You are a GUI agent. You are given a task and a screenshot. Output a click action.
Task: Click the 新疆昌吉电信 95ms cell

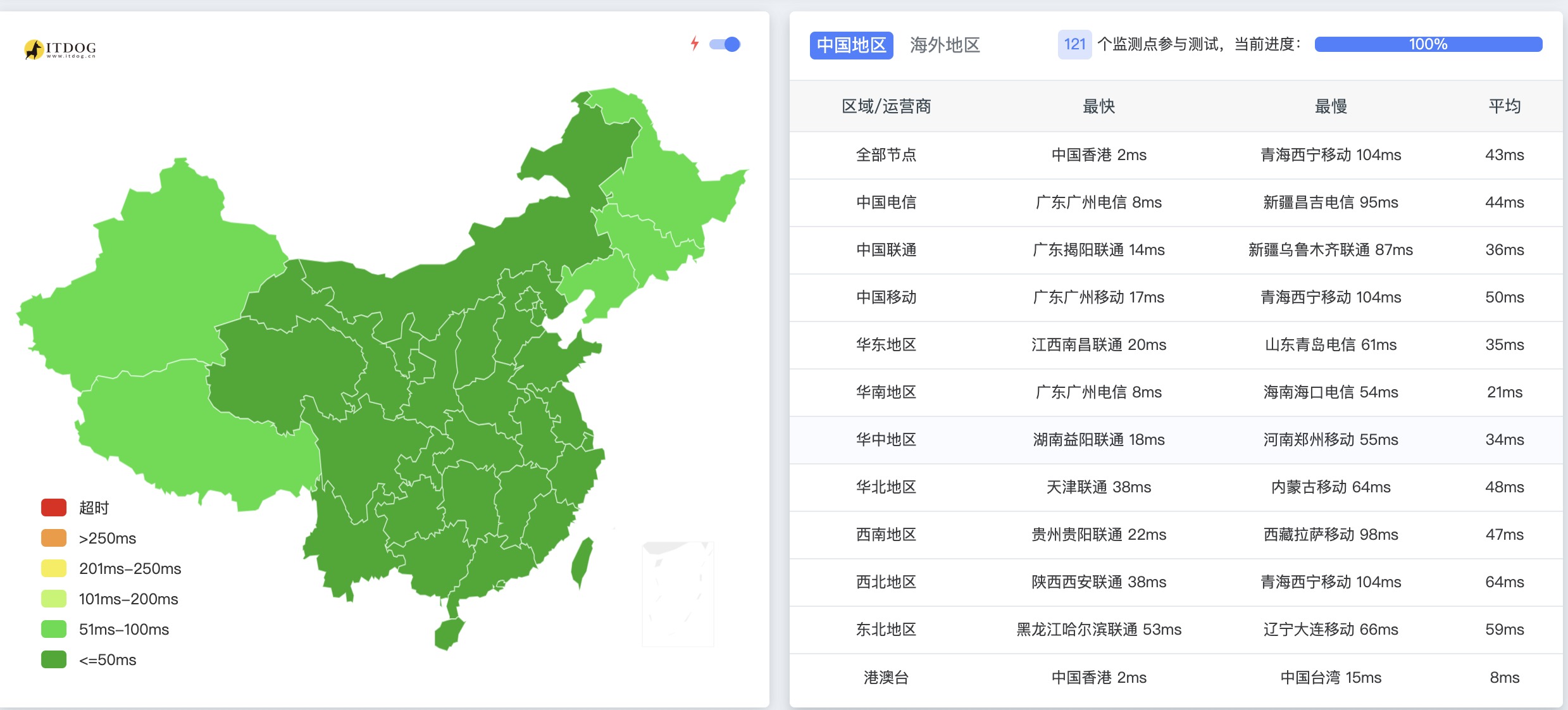click(1331, 202)
